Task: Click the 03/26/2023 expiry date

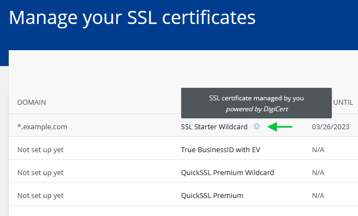Action: pyautogui.click(x=331, y=127)
